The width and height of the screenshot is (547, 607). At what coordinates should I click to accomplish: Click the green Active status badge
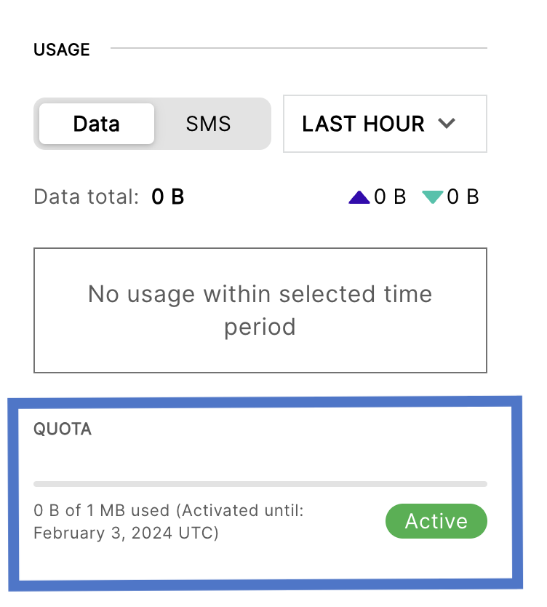(x=436, y=521)
